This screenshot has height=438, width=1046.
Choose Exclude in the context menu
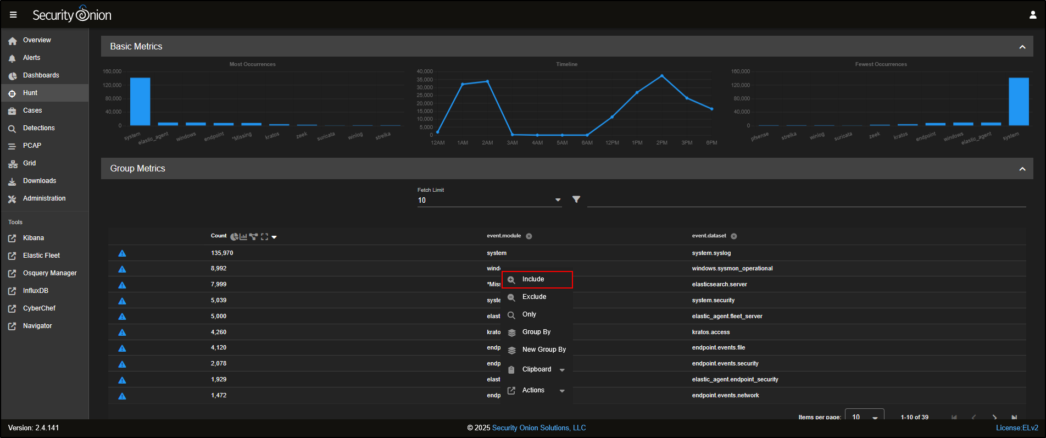click(534, 297)
